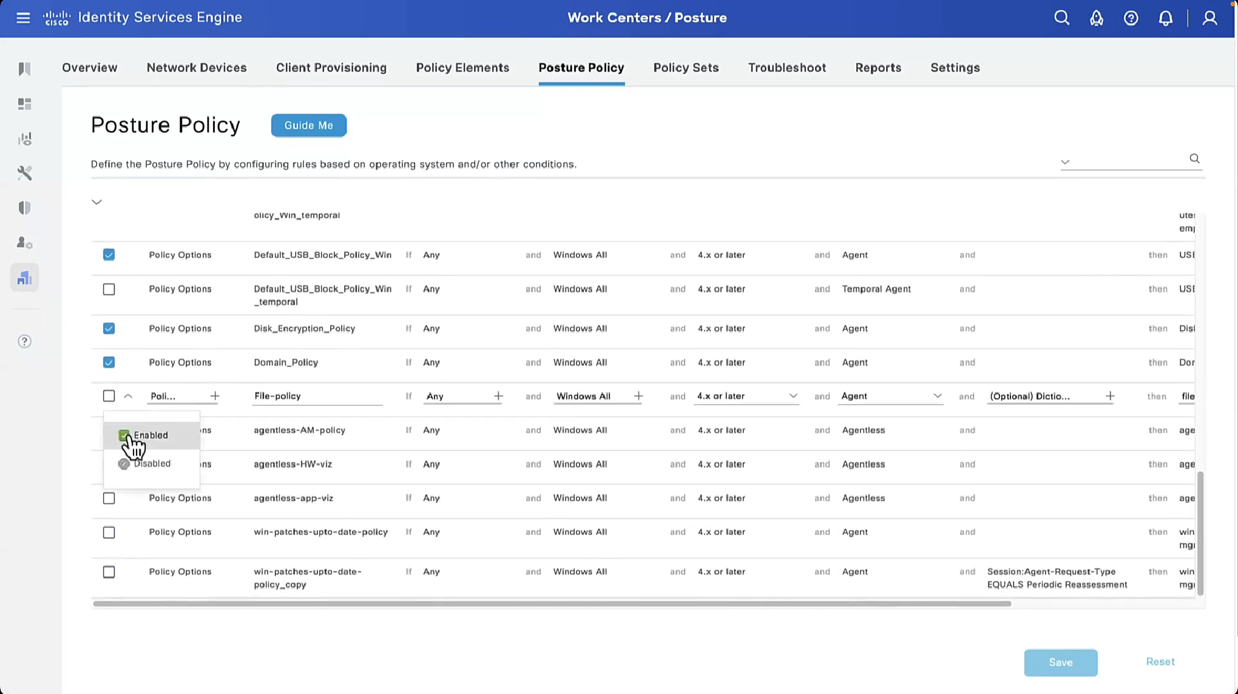Toggle the Domain_Policy row checkbox
Viewport: 1238px width, 694px height.
[109, 362]
